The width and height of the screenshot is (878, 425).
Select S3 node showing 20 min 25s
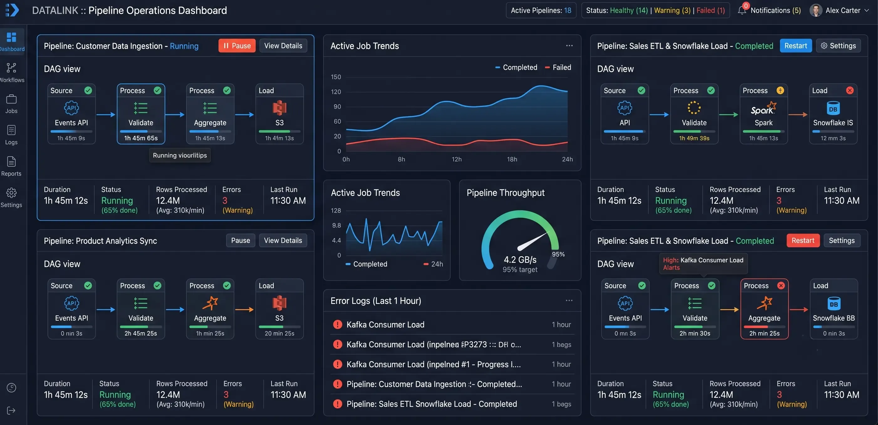pos(279,309)
